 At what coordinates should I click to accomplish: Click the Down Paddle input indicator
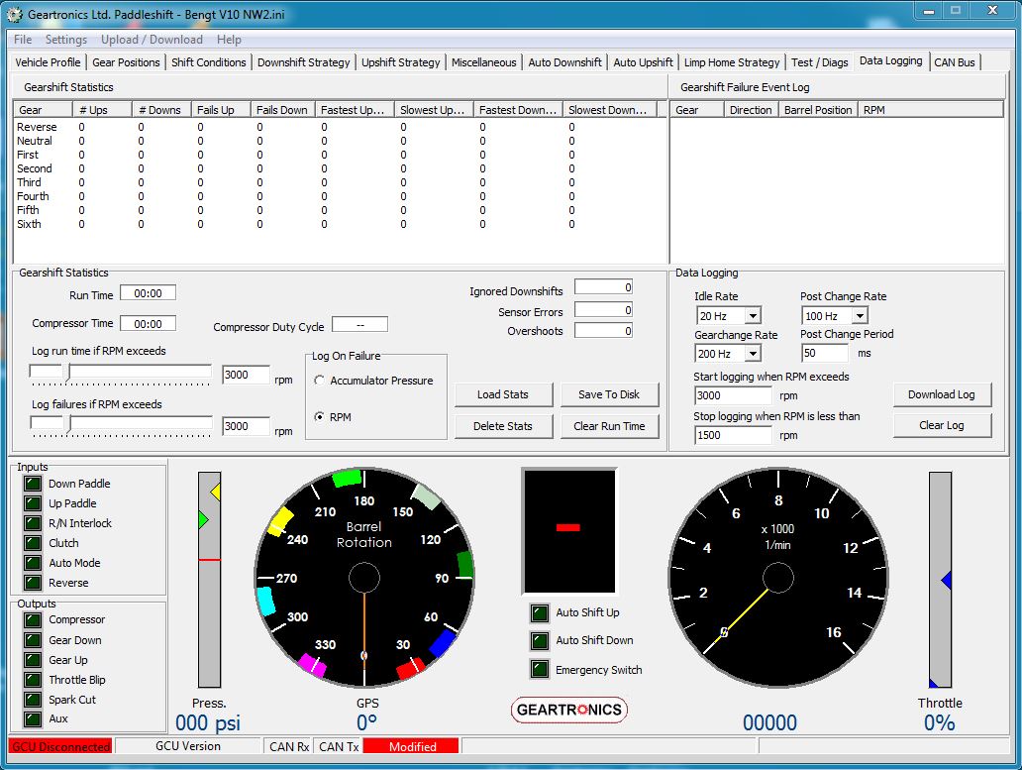coord(33,484)
